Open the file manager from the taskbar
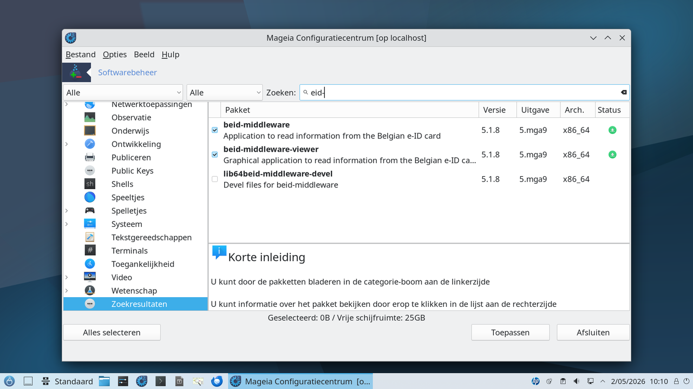The height and width of the screenshot is (389, 693). [x=104, y=381]
